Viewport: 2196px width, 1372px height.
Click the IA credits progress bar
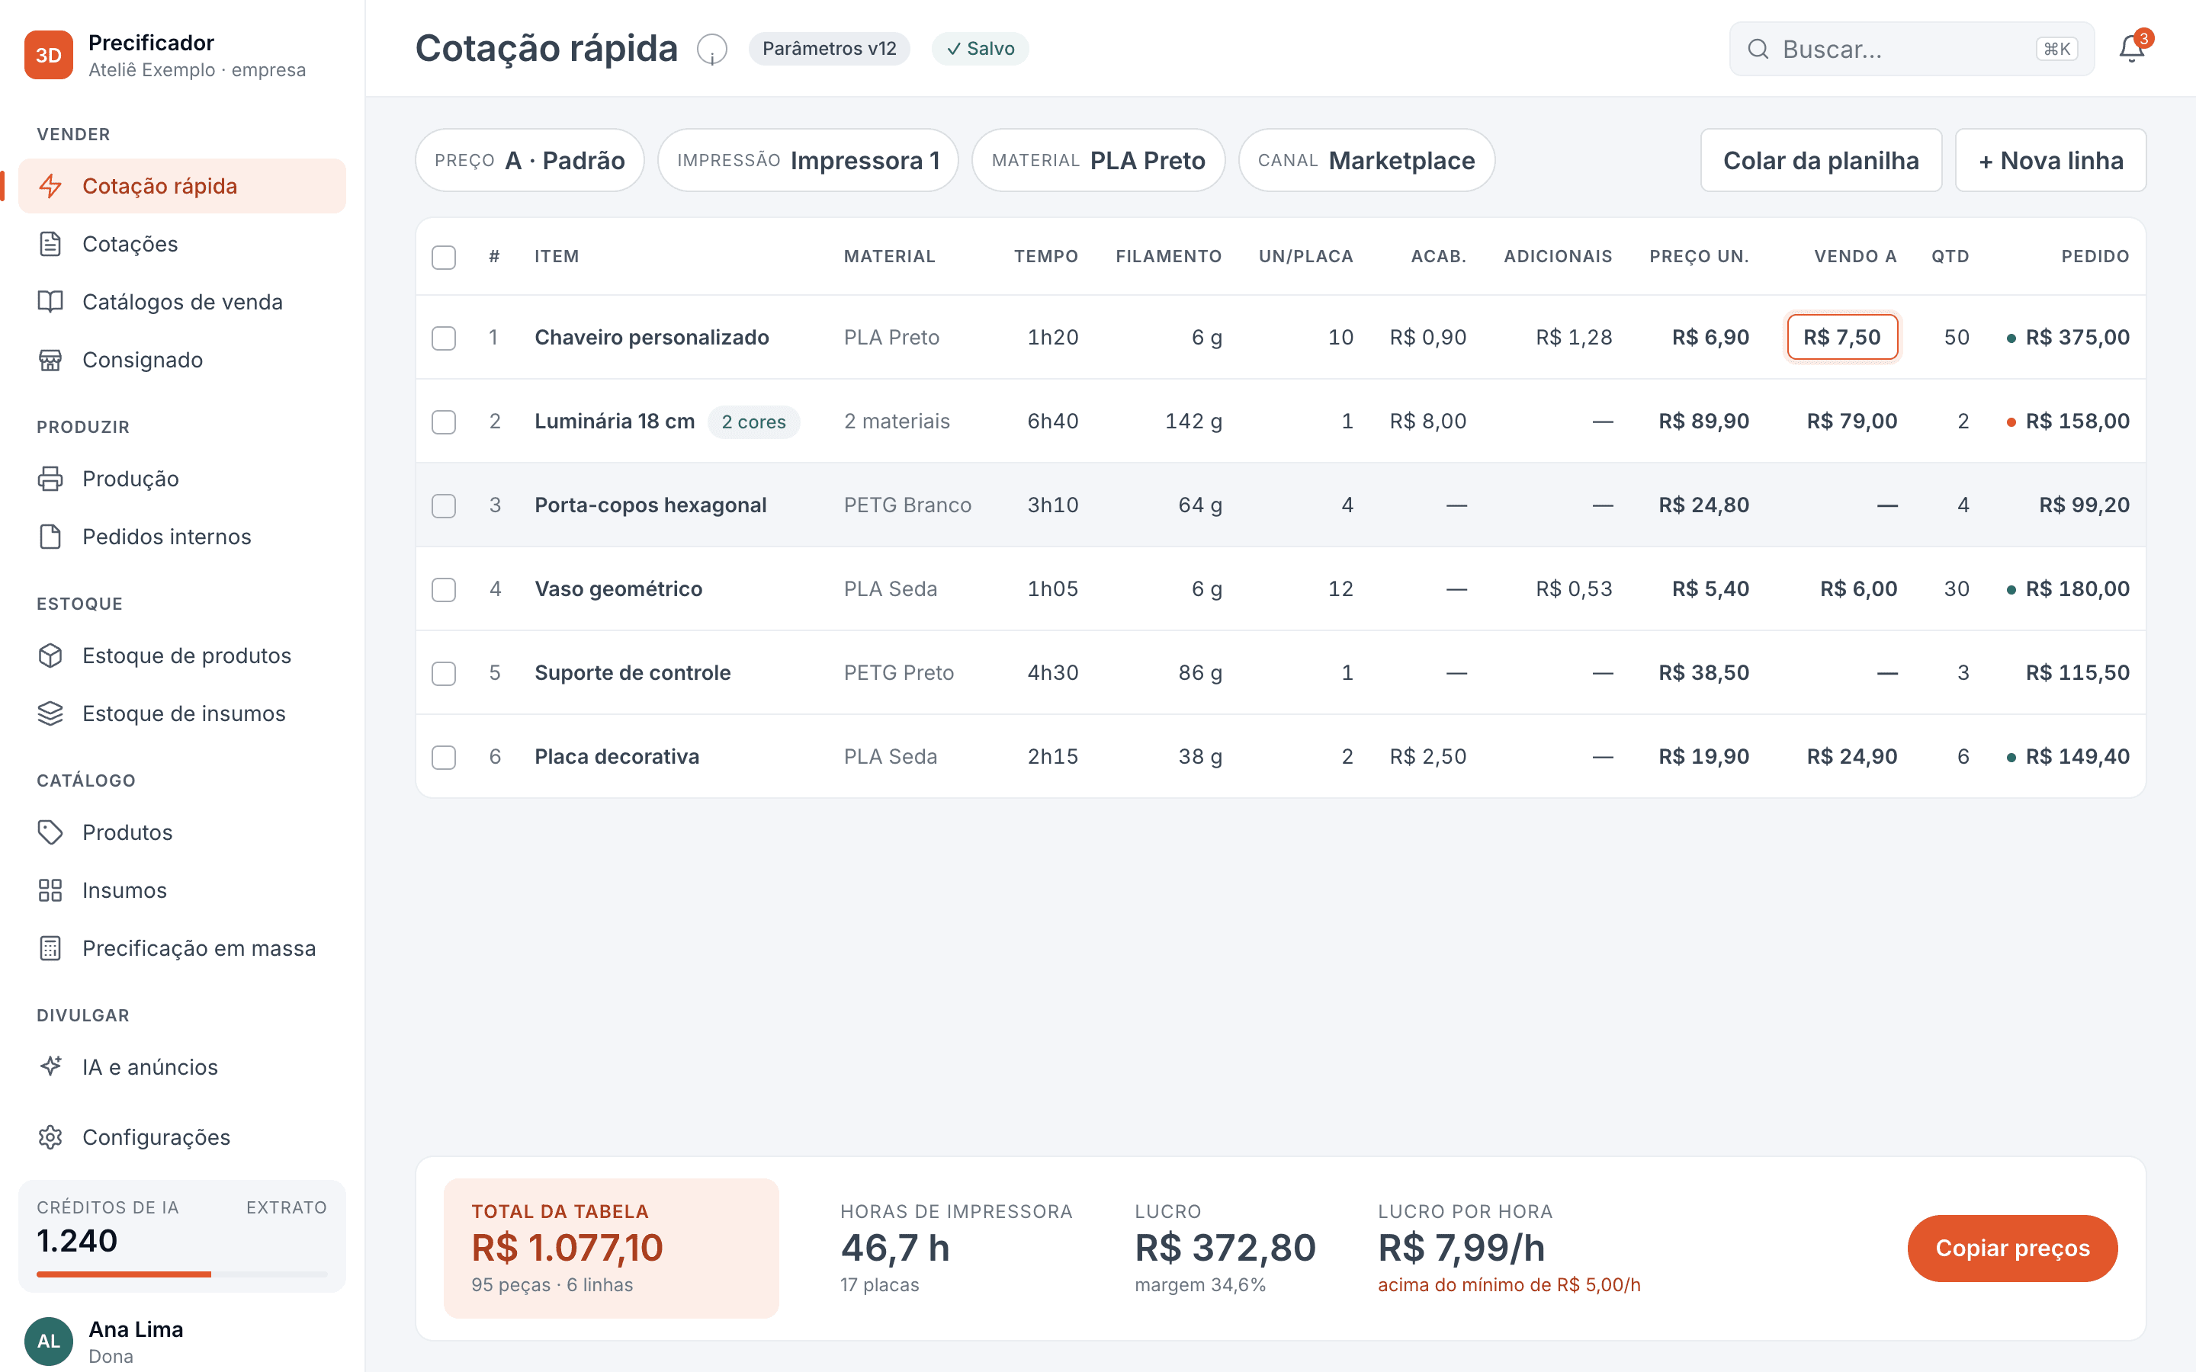pos(182,1275)
